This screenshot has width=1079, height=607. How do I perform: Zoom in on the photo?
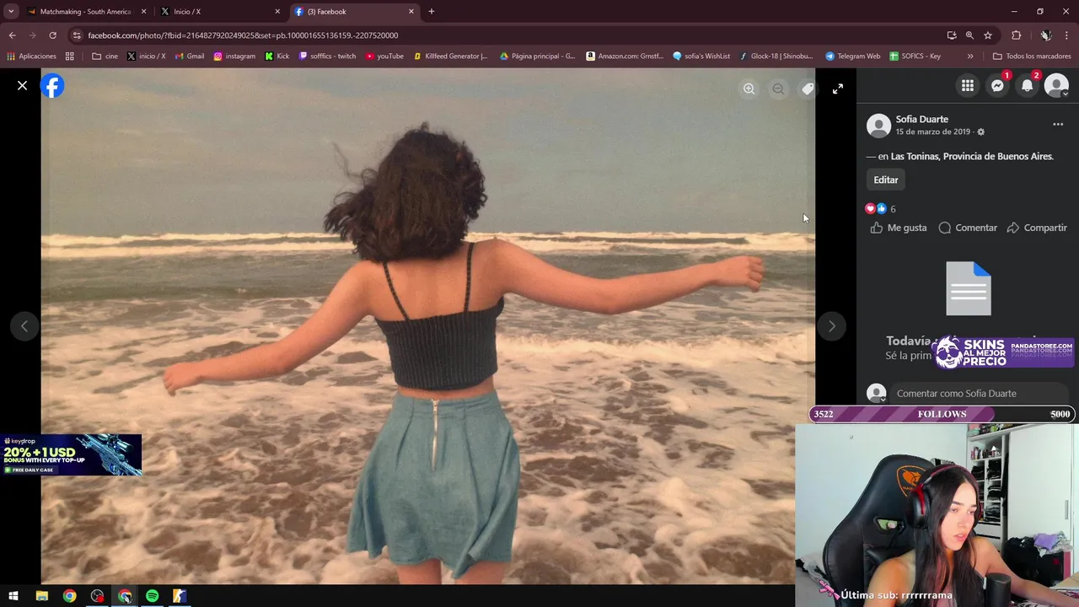pos(749,89)
